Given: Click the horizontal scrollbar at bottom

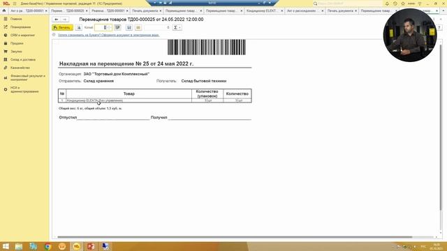Looking at the screenshot, I should coord(235,237).
